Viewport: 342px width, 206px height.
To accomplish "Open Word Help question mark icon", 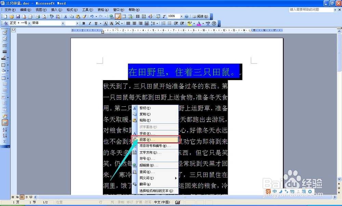I will pos(186,16).
